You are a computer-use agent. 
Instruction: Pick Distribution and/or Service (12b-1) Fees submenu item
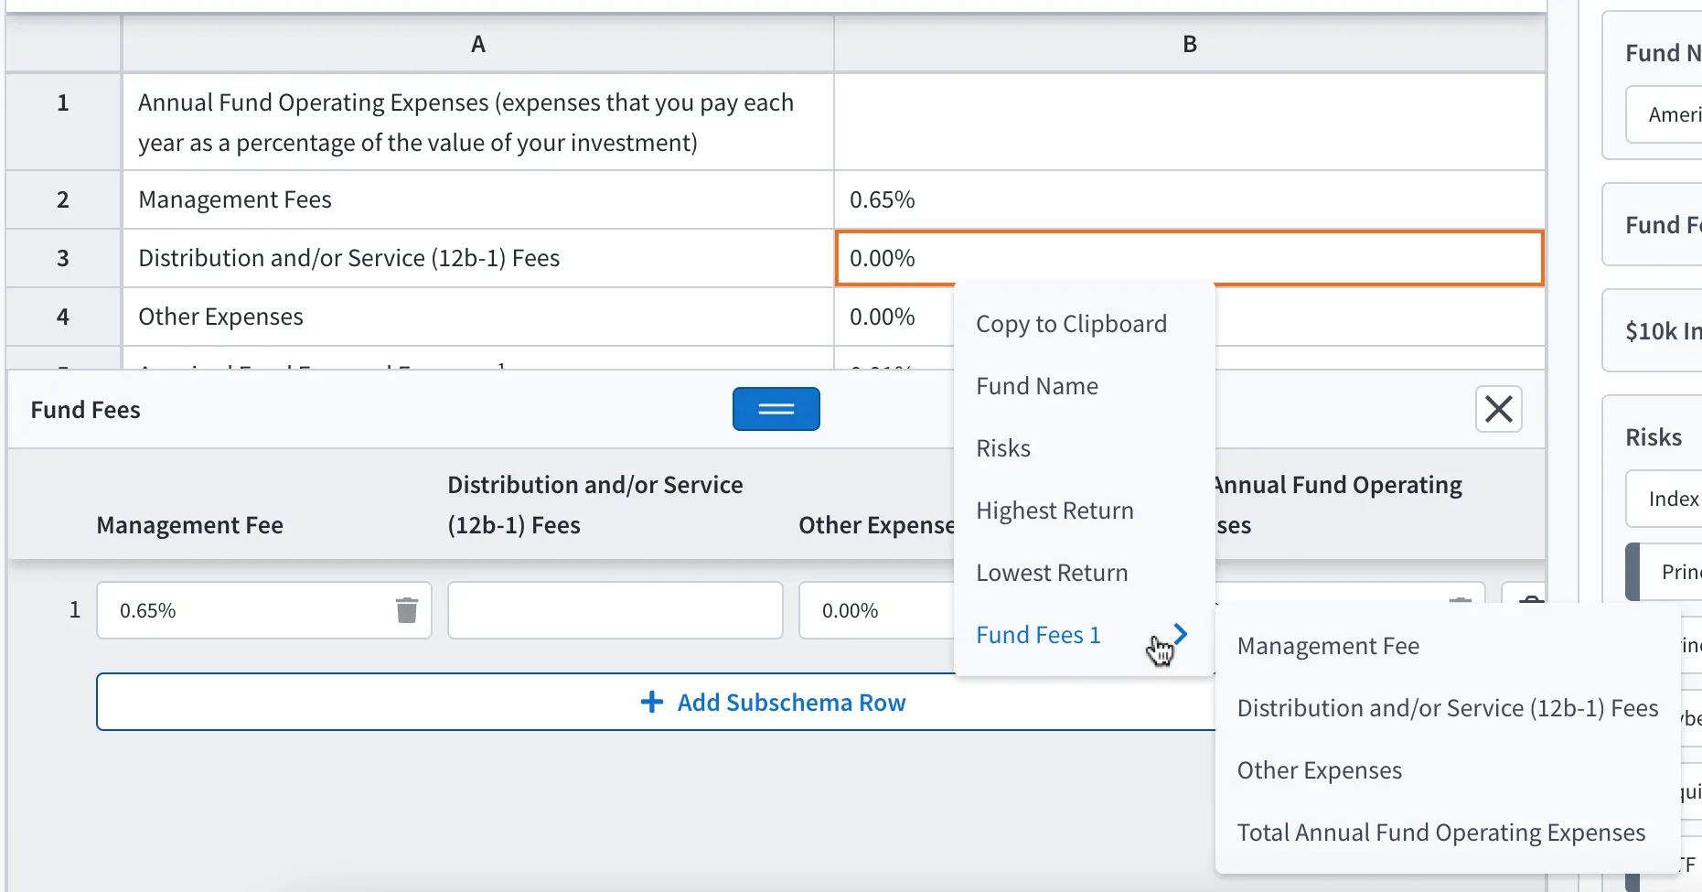click(x=1447, y=708)
